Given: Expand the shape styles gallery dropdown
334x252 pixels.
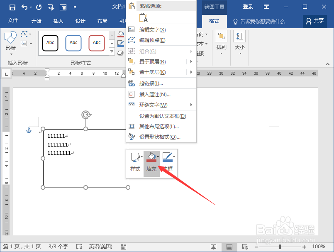Looking at the screenshot, I should [111, 51].
